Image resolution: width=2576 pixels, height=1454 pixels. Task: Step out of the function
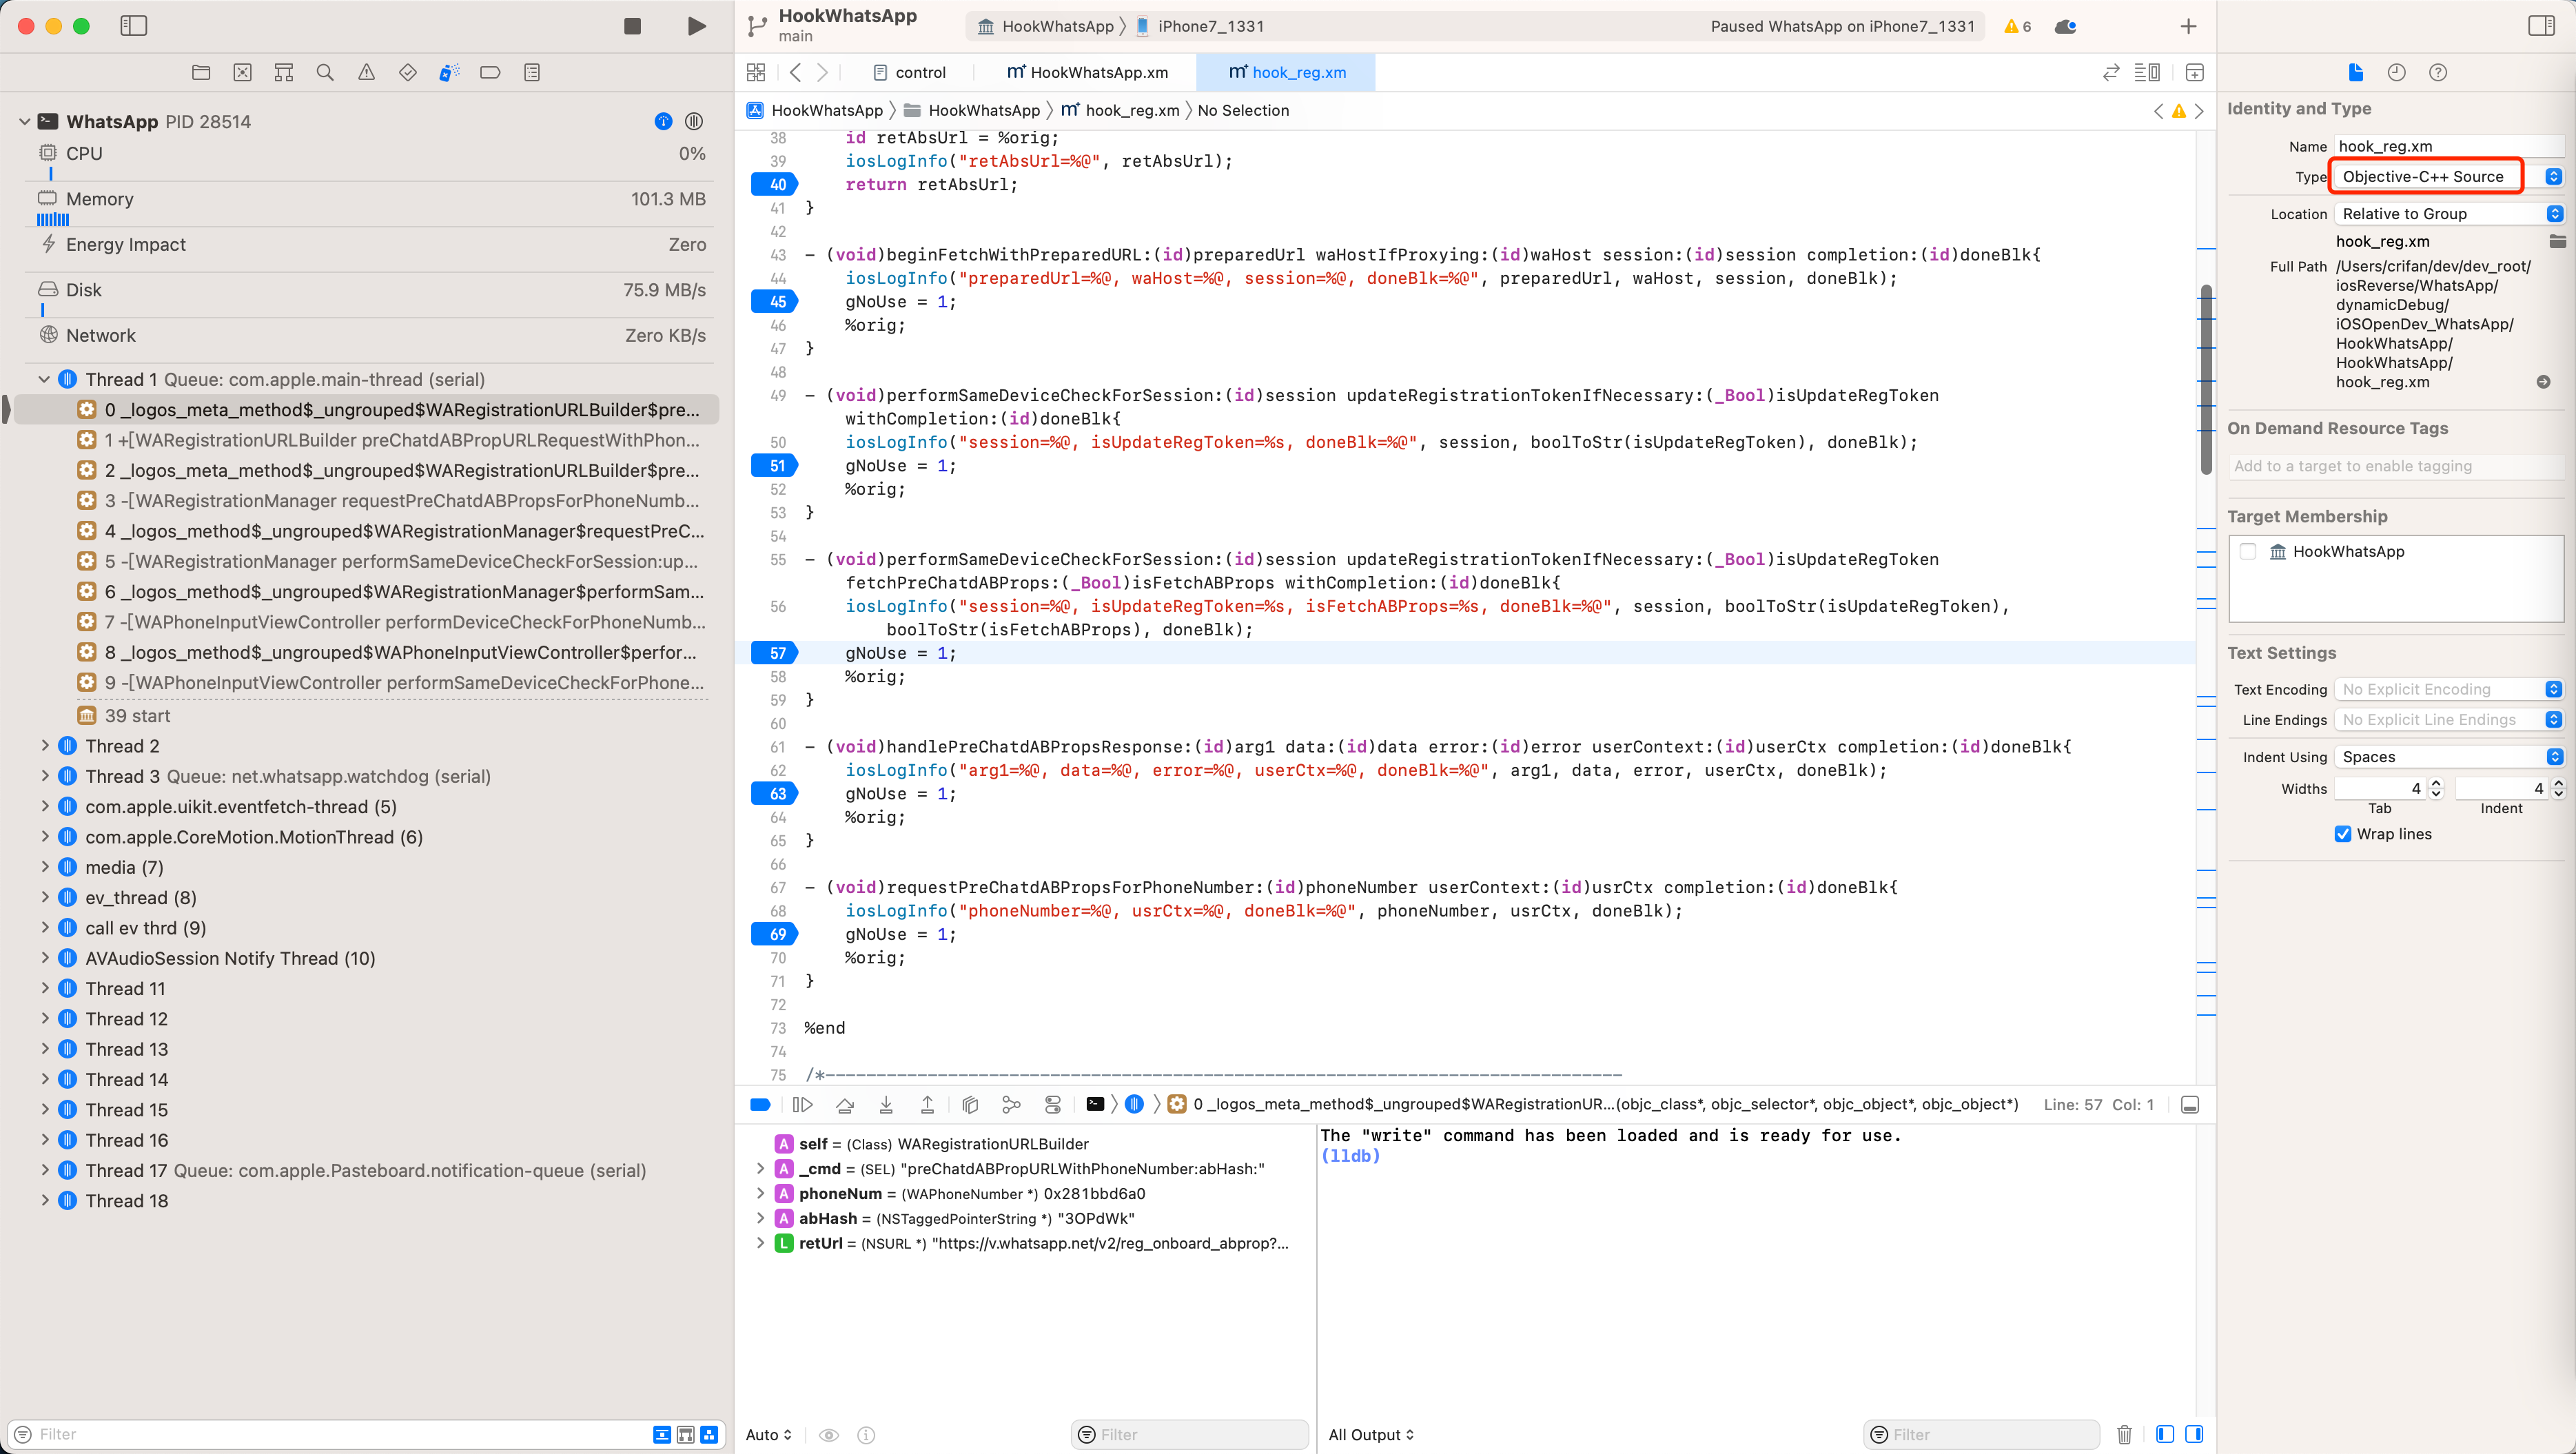tap(927, 1104)
